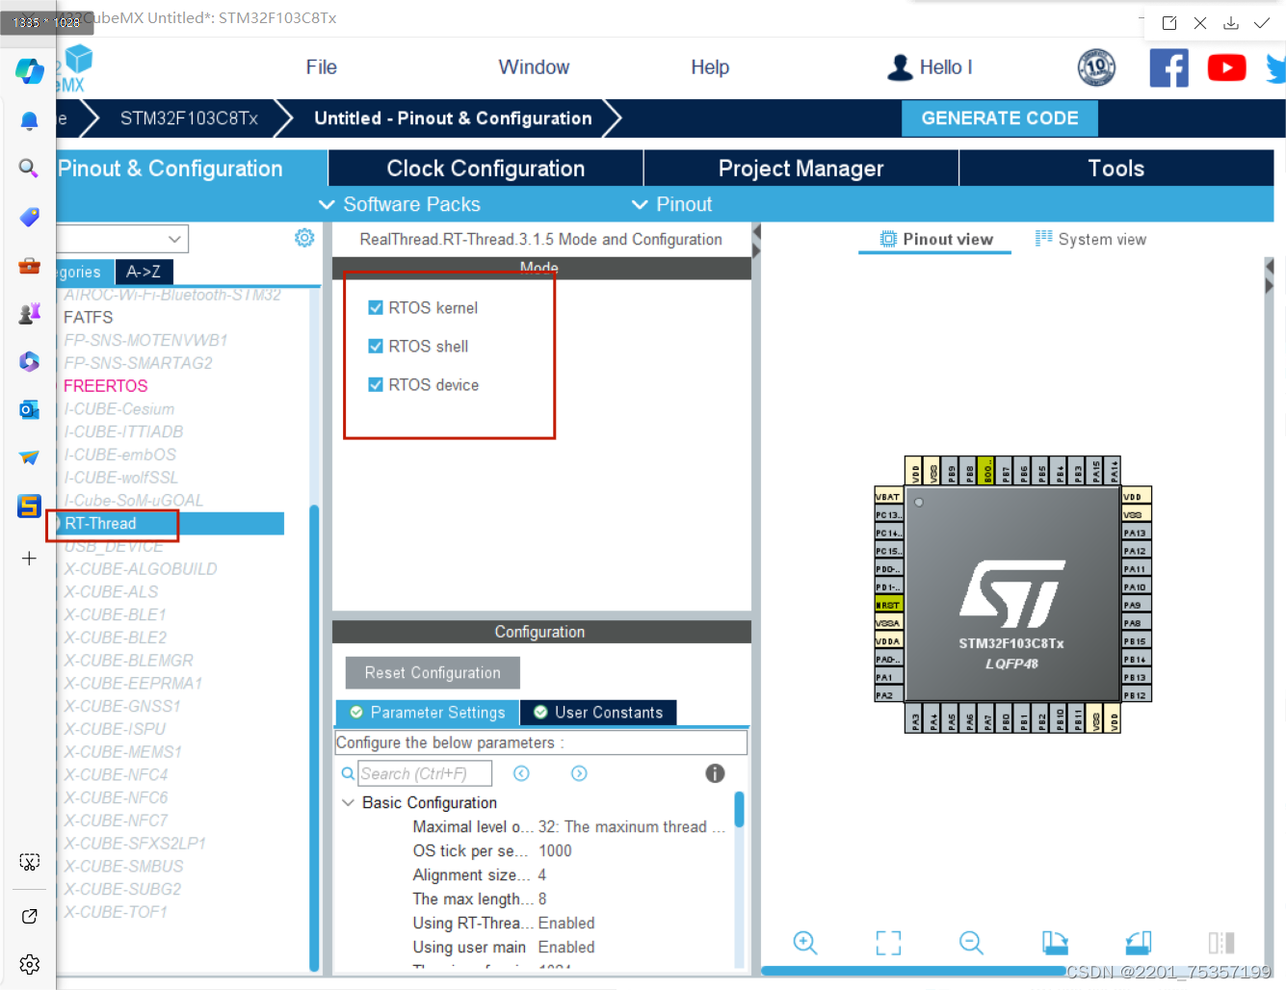Open the sidebar notifications bell
Screen dimensions: 1286x990
point(29,120)
